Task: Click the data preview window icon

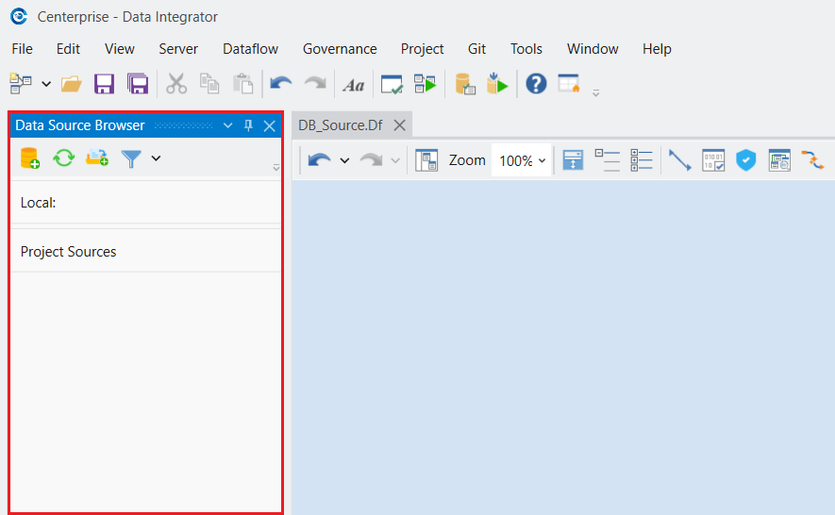Action: 779,159
